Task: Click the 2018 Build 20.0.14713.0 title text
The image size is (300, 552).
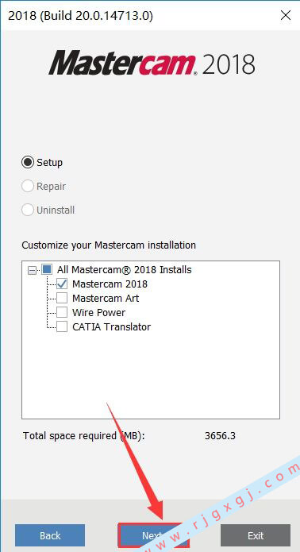Action: click(80, 16)
